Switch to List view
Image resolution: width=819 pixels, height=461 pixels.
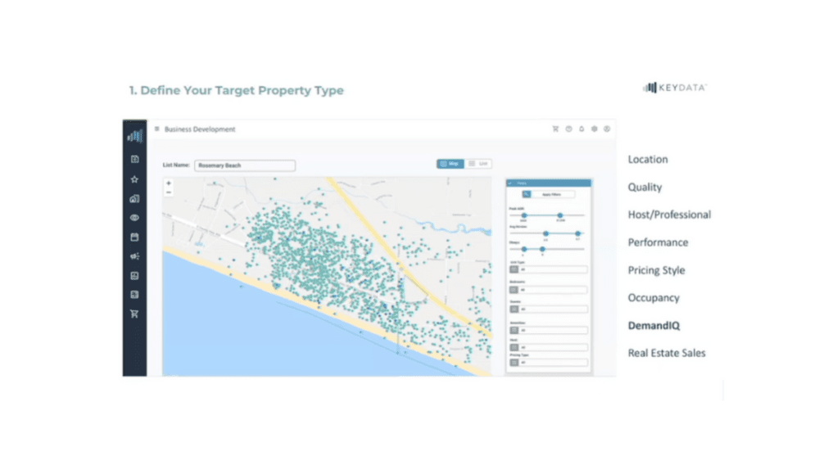(478, 164)
